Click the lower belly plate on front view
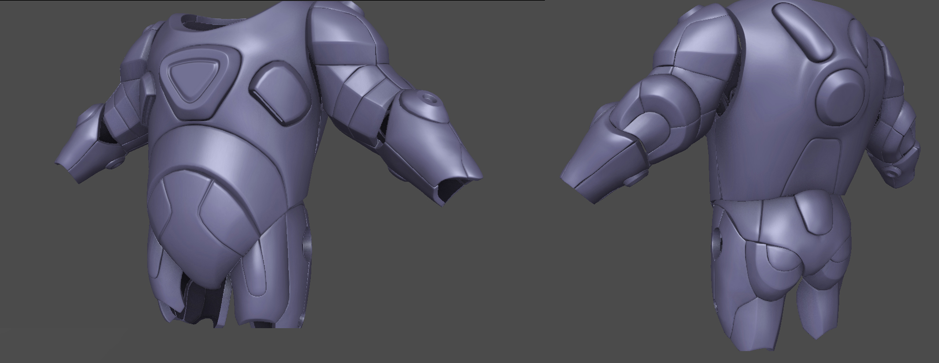Image resolution: width=939 pixels, height=363 pixels. coord(198,229)
